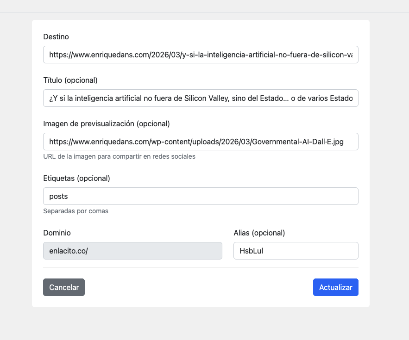Click the empty header strip above the form
Image resolution: width=409 pixels, height=340 pixels.
click(204, 6)
